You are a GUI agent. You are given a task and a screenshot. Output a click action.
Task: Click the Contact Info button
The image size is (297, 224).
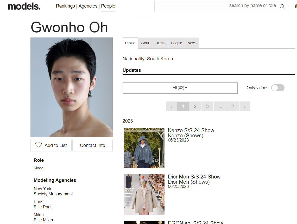pyautogui.click(x=92, y=145)
